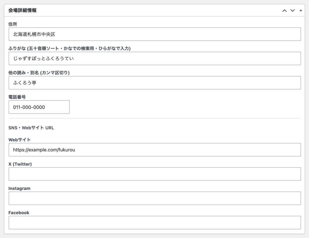Click the 会場詳細情報 panel title
The width and height of the screenshot is (309, 238).
pyautogui.click(x=22, y=11)
